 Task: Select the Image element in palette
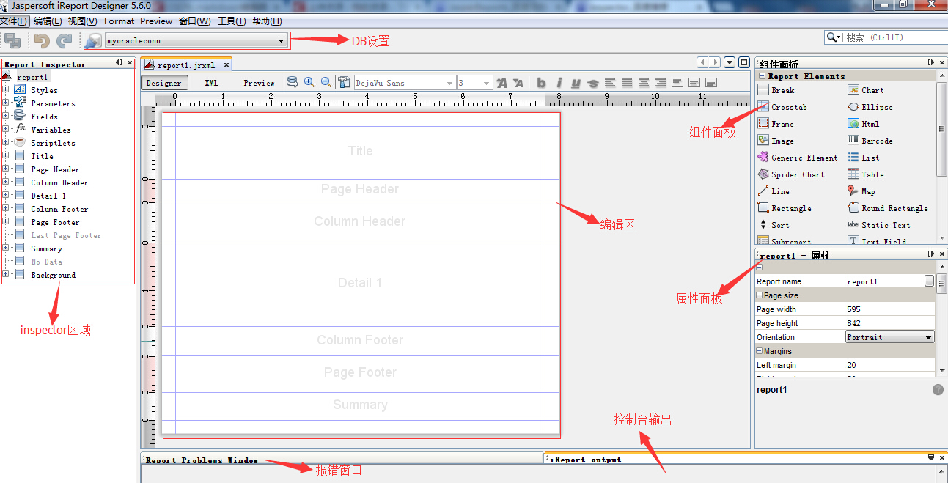click(x=776, y=141)
